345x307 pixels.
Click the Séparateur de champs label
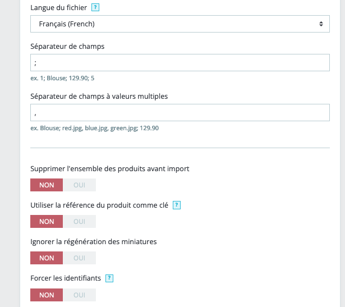[x=67, y=47]
